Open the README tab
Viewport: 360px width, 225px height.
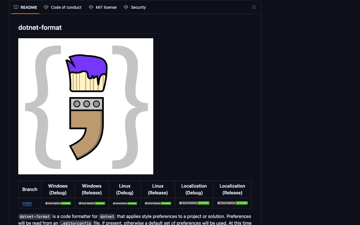(x=25, y=7)
